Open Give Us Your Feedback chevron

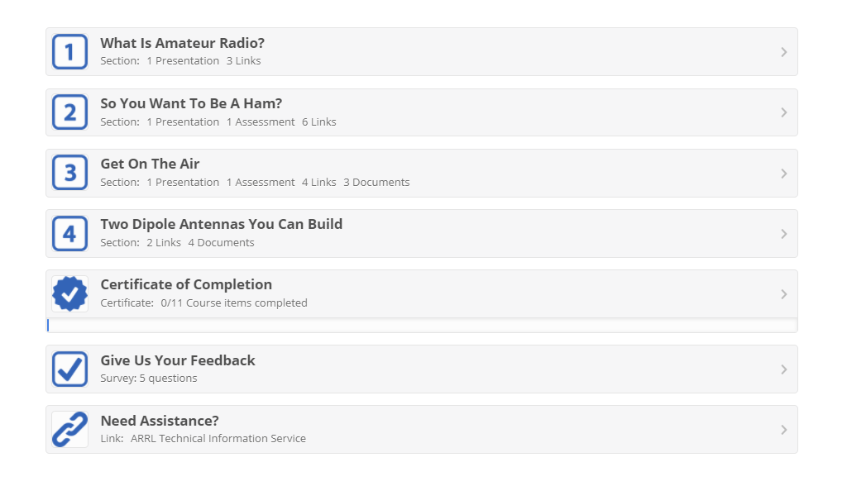(x=783, y=369)
